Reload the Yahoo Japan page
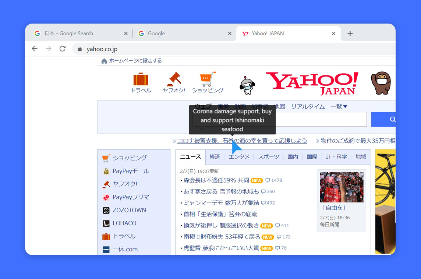421x279 pixels. [63, 49]
